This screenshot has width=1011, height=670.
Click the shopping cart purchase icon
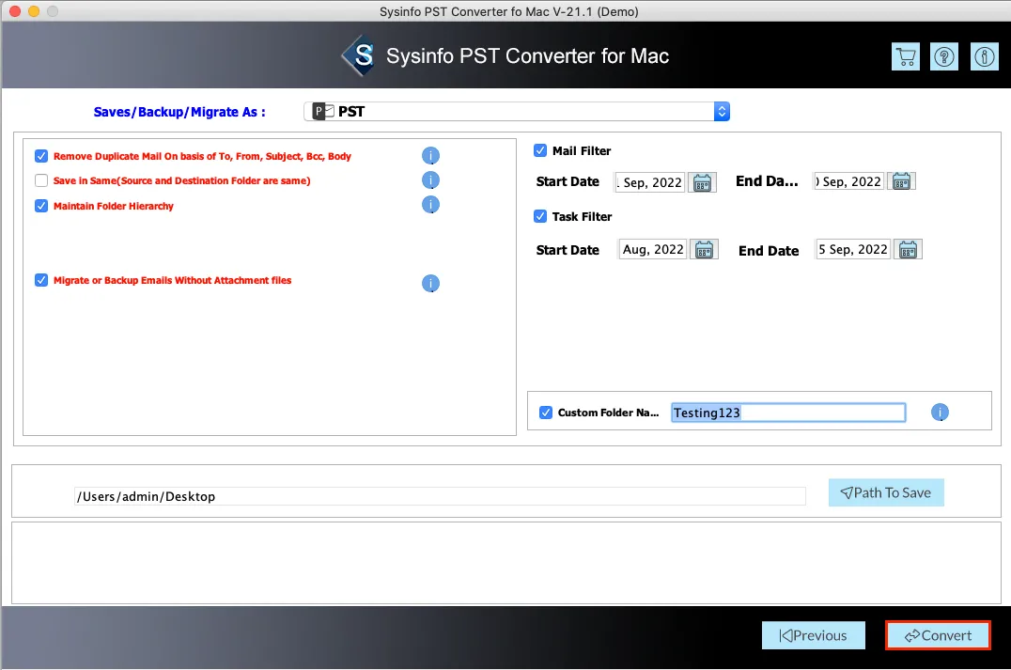(906, 56)
